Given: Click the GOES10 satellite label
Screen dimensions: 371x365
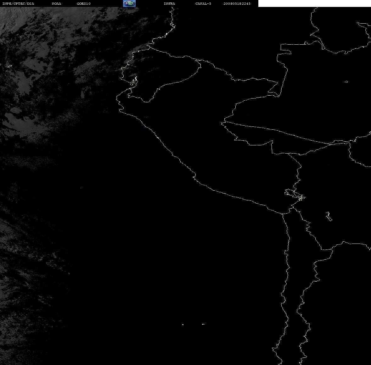Looking at the screenshot, I should pyautogui.click(x=84, y=3).
